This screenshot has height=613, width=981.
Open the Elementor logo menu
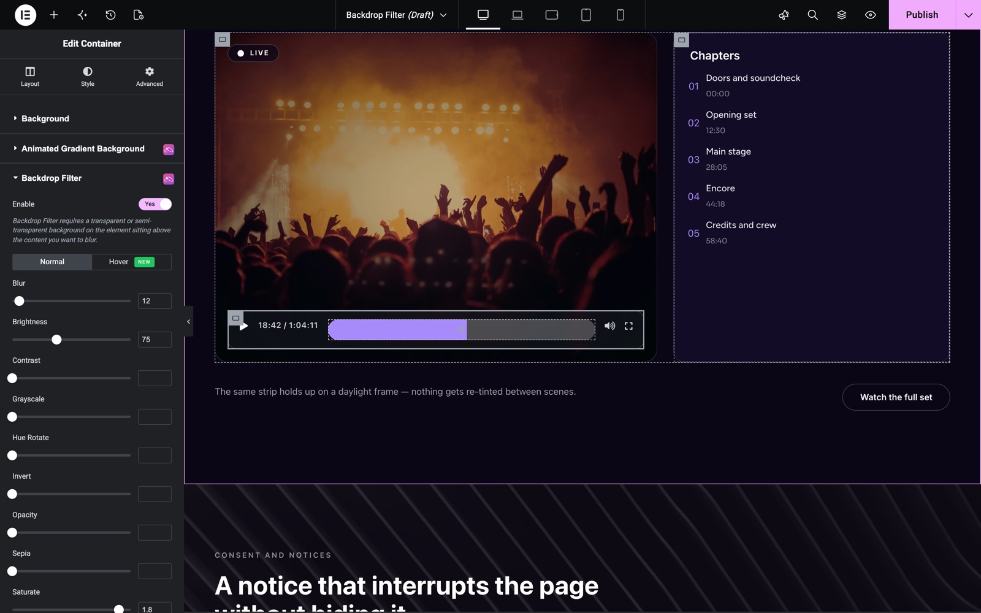(25, 15)
